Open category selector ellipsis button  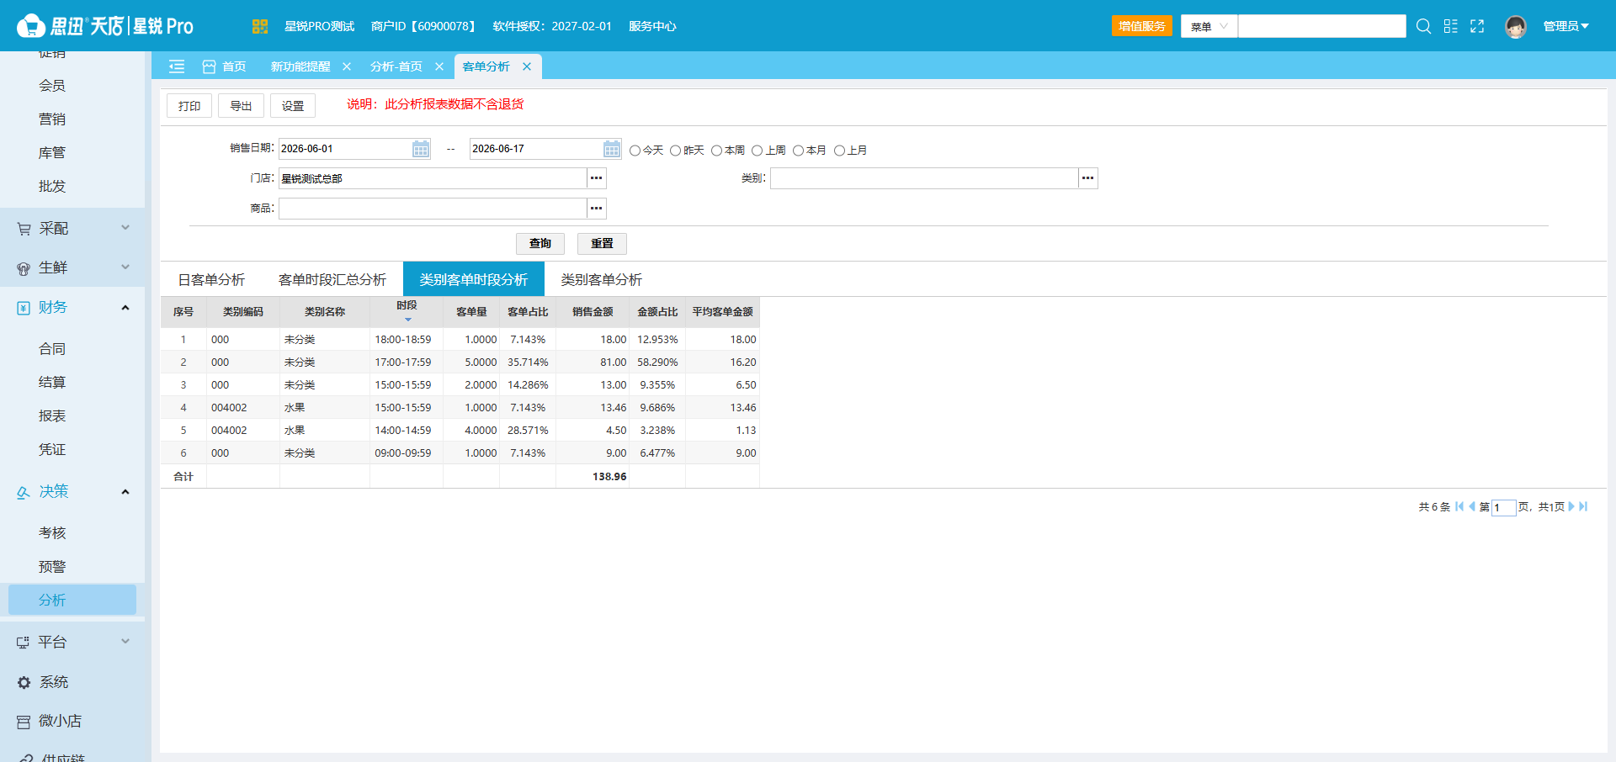coord(1088,178)
